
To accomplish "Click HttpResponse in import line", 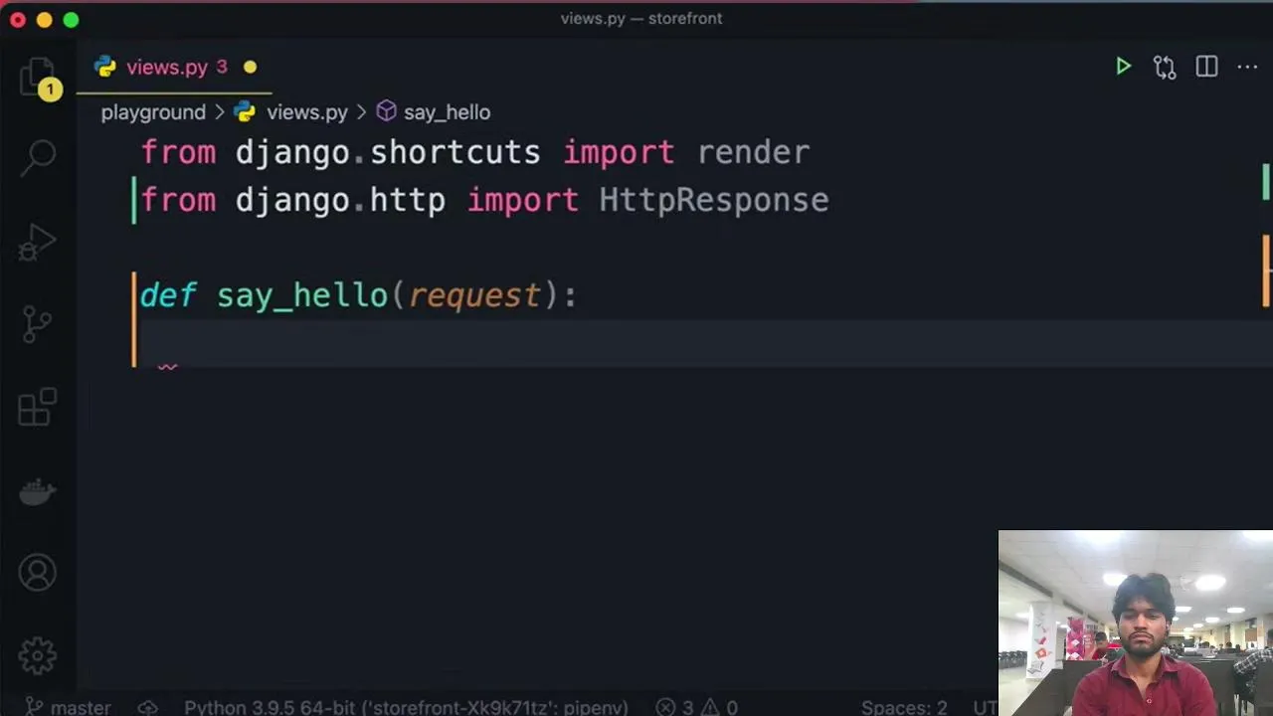I will 714,200.
